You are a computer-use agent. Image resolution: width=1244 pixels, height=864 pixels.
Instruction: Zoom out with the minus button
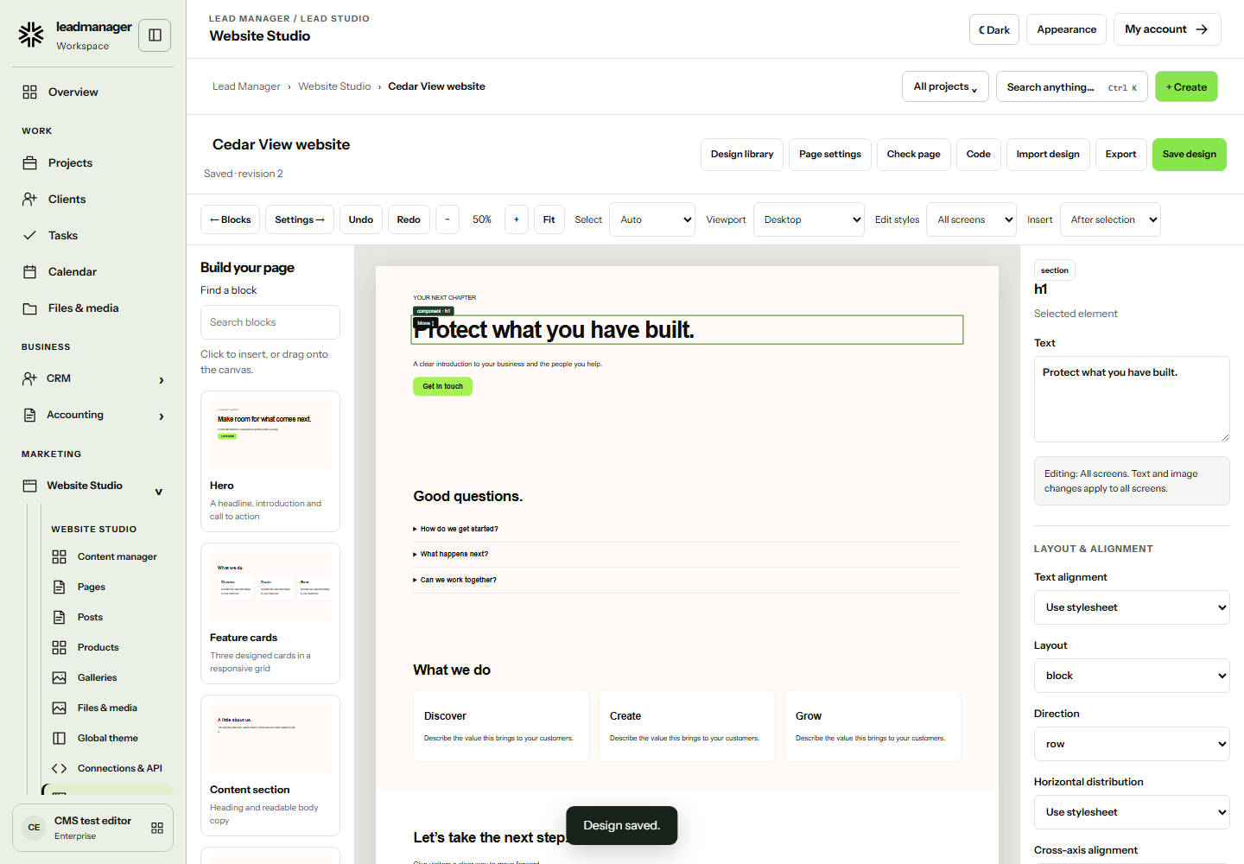[447, 219]
